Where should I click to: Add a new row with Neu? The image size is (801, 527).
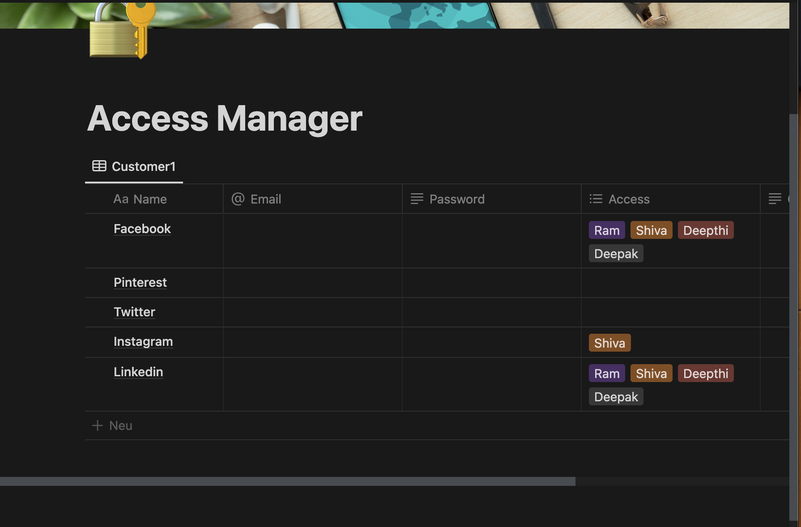437,425
